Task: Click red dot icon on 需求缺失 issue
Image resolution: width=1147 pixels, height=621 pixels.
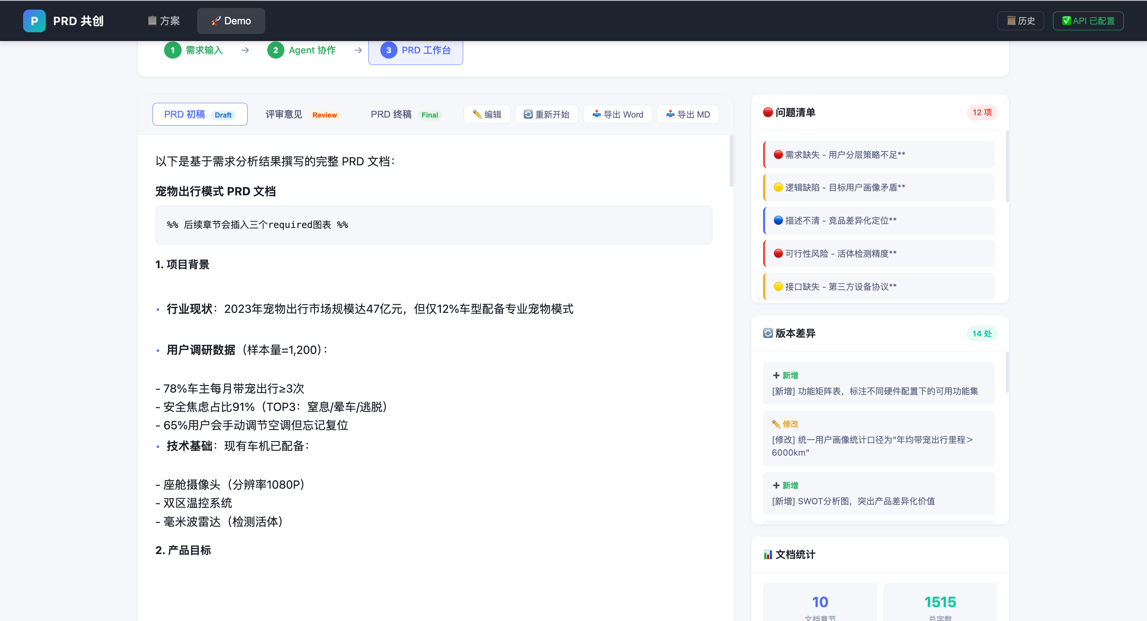Action: [778, 155]
